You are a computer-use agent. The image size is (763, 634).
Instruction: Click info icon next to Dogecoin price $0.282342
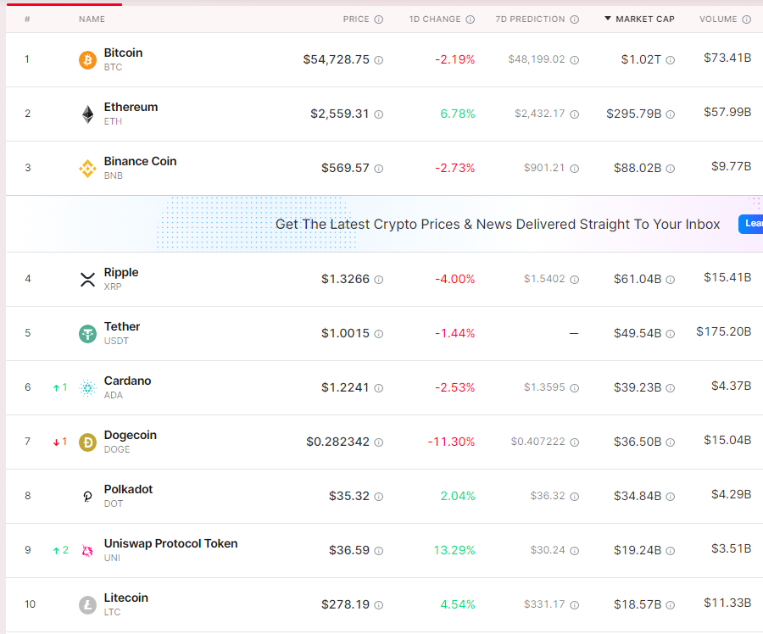click(x=379, y=442)
